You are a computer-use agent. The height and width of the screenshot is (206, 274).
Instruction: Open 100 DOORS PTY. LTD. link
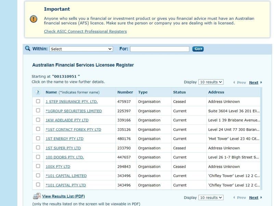[x=65, y=157]
